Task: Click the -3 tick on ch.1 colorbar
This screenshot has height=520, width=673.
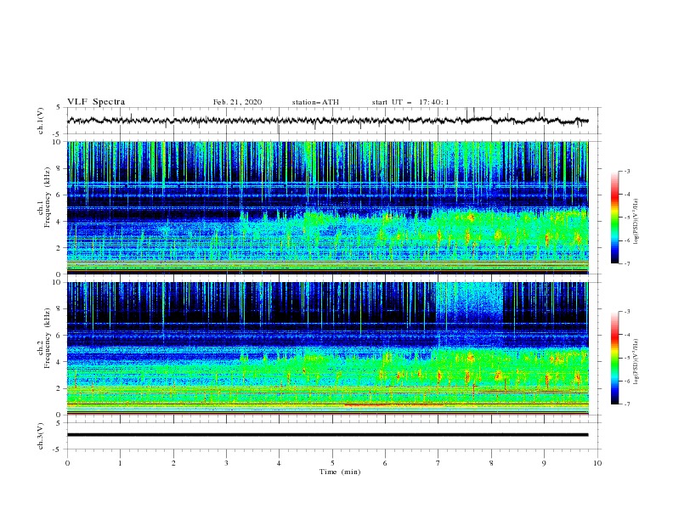Action: (627, 171)
